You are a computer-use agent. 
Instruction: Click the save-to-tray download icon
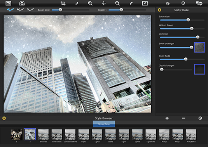coord(22,3)
